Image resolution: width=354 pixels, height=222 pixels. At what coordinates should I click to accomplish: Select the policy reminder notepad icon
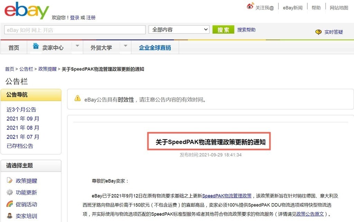(x=10, y=181)
